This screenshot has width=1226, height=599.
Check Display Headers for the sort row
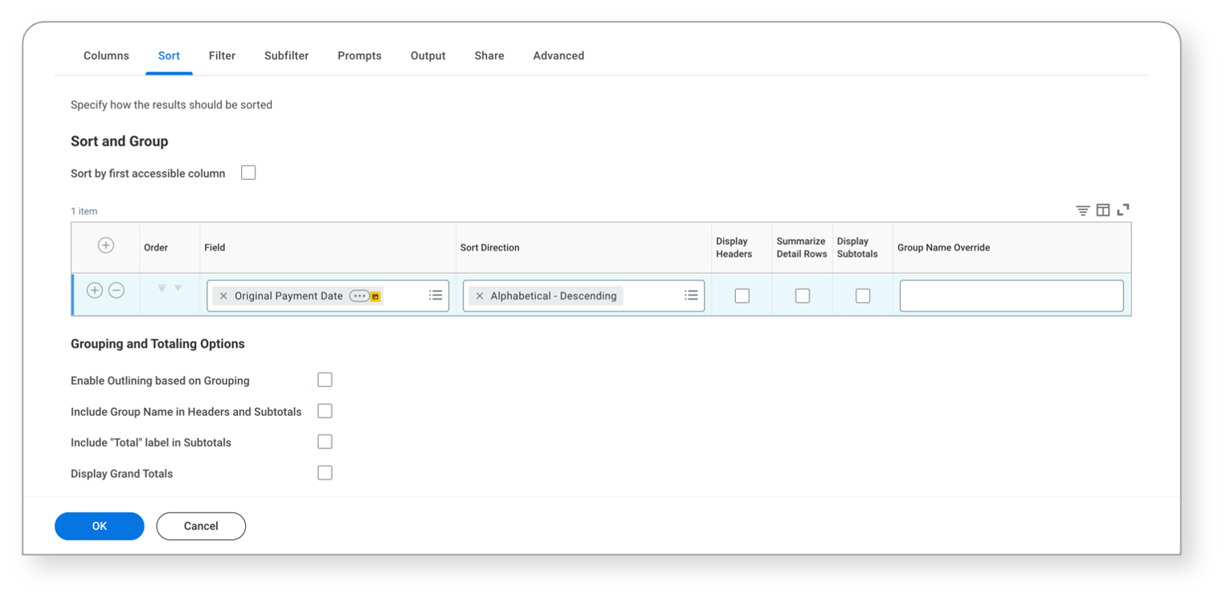tap(742, 296)
